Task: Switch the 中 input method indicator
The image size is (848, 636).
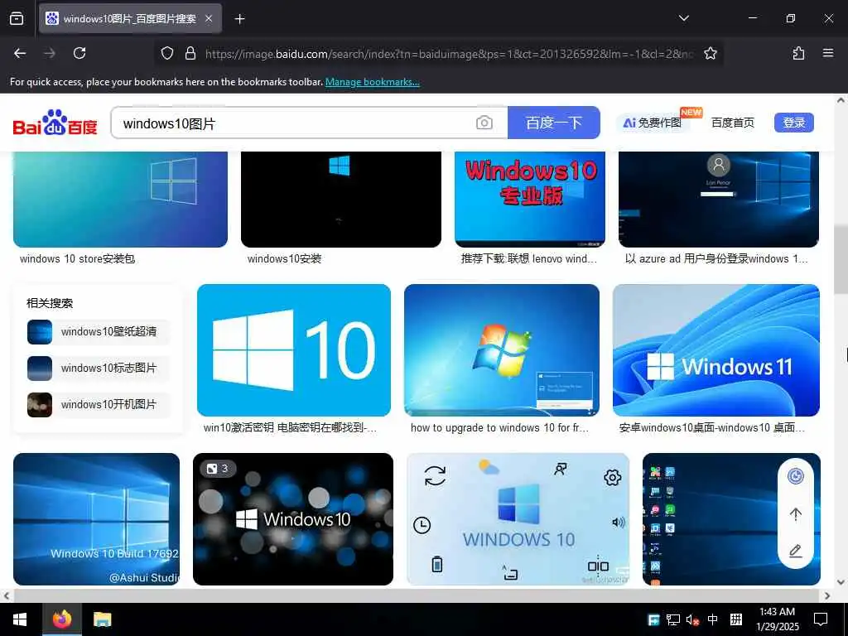Action: click(713, 619)
